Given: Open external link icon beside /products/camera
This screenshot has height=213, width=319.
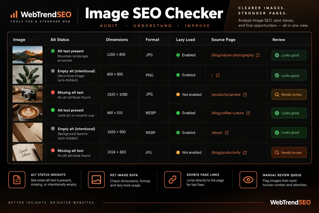Looking at the screenshot, I should 245,95.
